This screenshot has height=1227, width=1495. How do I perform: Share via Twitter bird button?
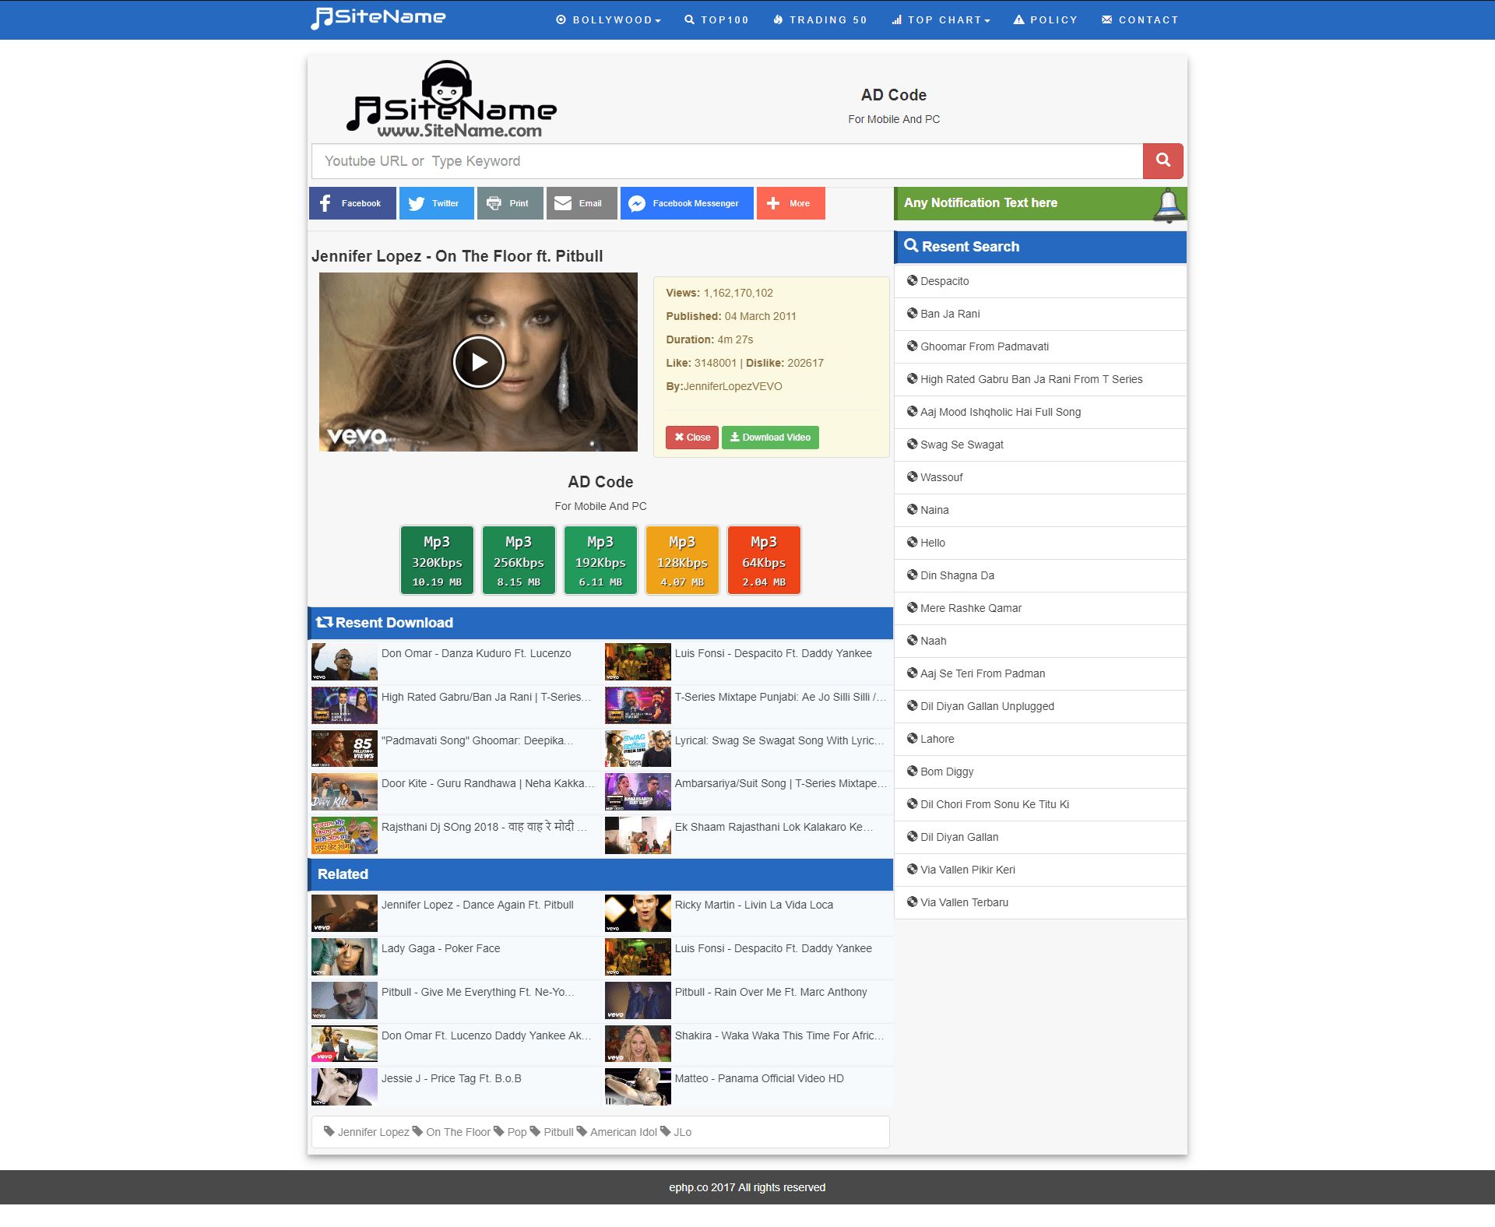(436, 203)
